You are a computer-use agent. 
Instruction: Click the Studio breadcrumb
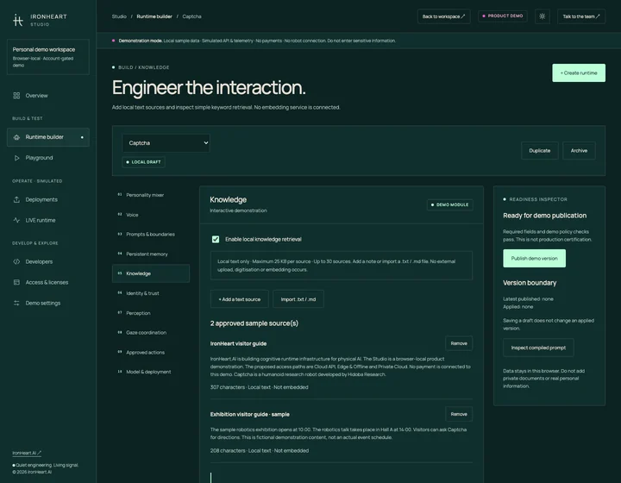(x=119, y=16)
